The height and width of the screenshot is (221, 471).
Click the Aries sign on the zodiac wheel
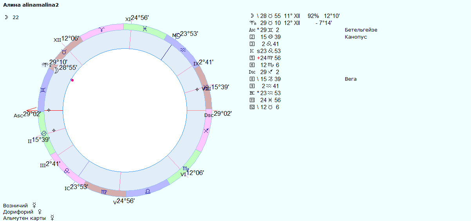pyautogui.click(x=101, y=29)
